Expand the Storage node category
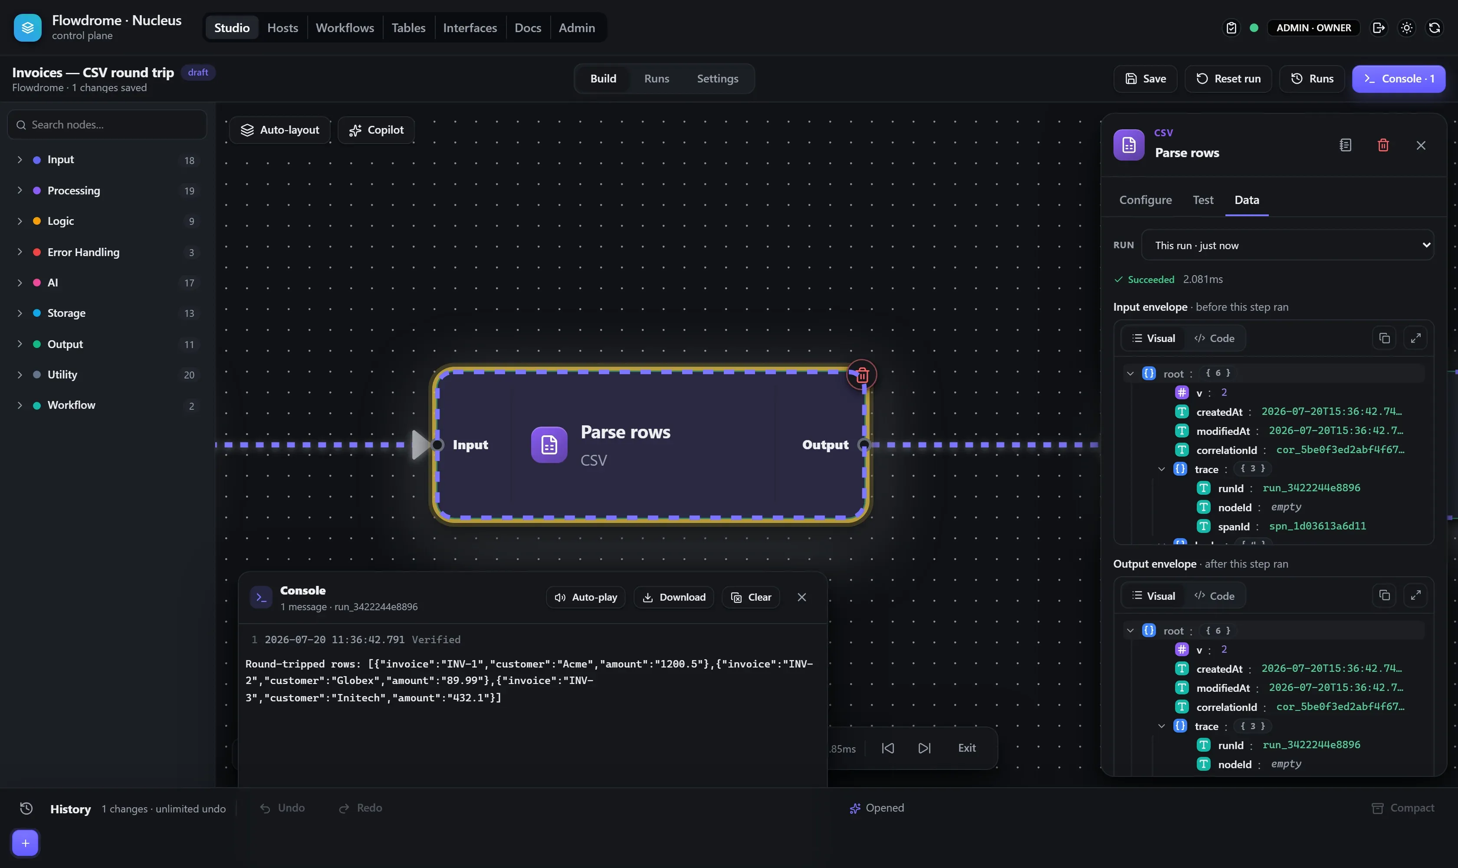Image resolution: width=1458 pixels, height=868 pixels. pyautogui.click(x=107, y=313)
